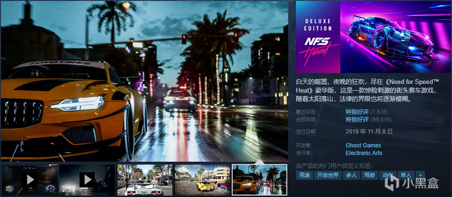
Task: Click the 最近评测 label
Action: coord(305,112)
